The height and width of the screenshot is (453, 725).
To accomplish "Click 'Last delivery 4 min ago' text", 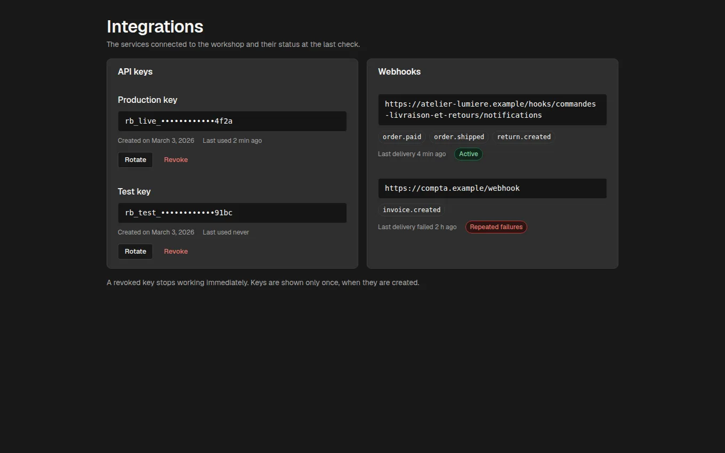I will 412,154.
